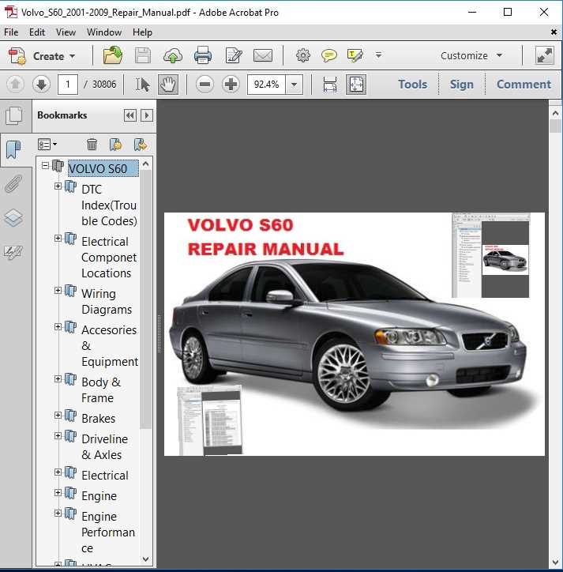Close the document with the menu bar X
Viewport: 563px width, 572px height.
[554, 32]
